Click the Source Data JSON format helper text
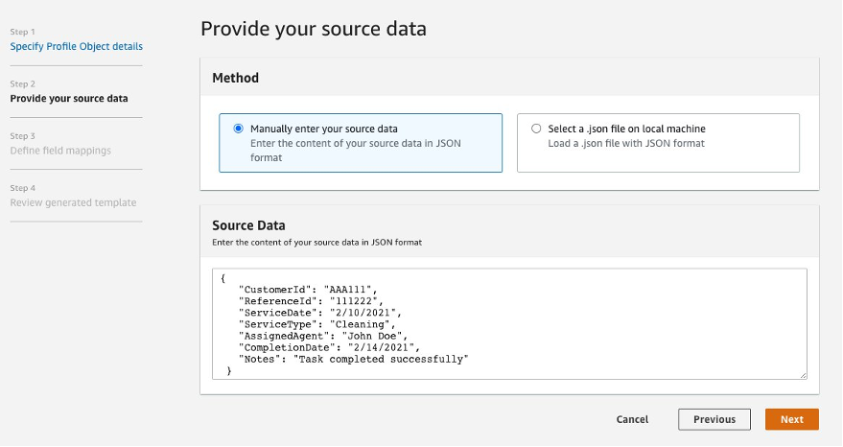Image resolution: width=843 pixels, height=447 pixels. [x=316, y=243]
